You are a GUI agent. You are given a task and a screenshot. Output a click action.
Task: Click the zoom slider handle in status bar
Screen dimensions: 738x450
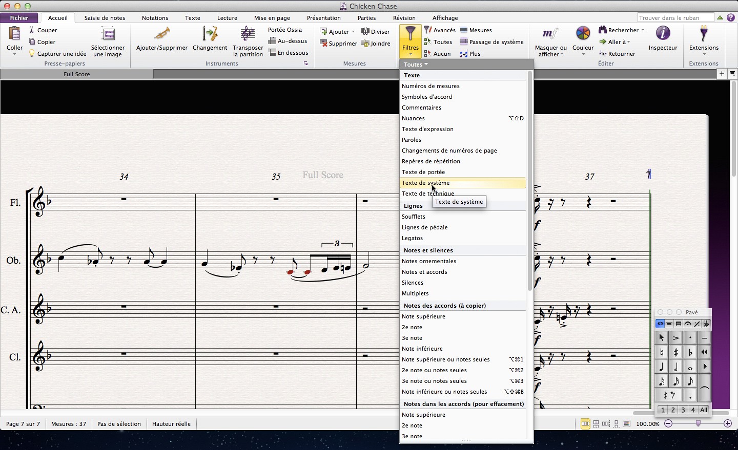pyautogui.click(x=698, y=423)
